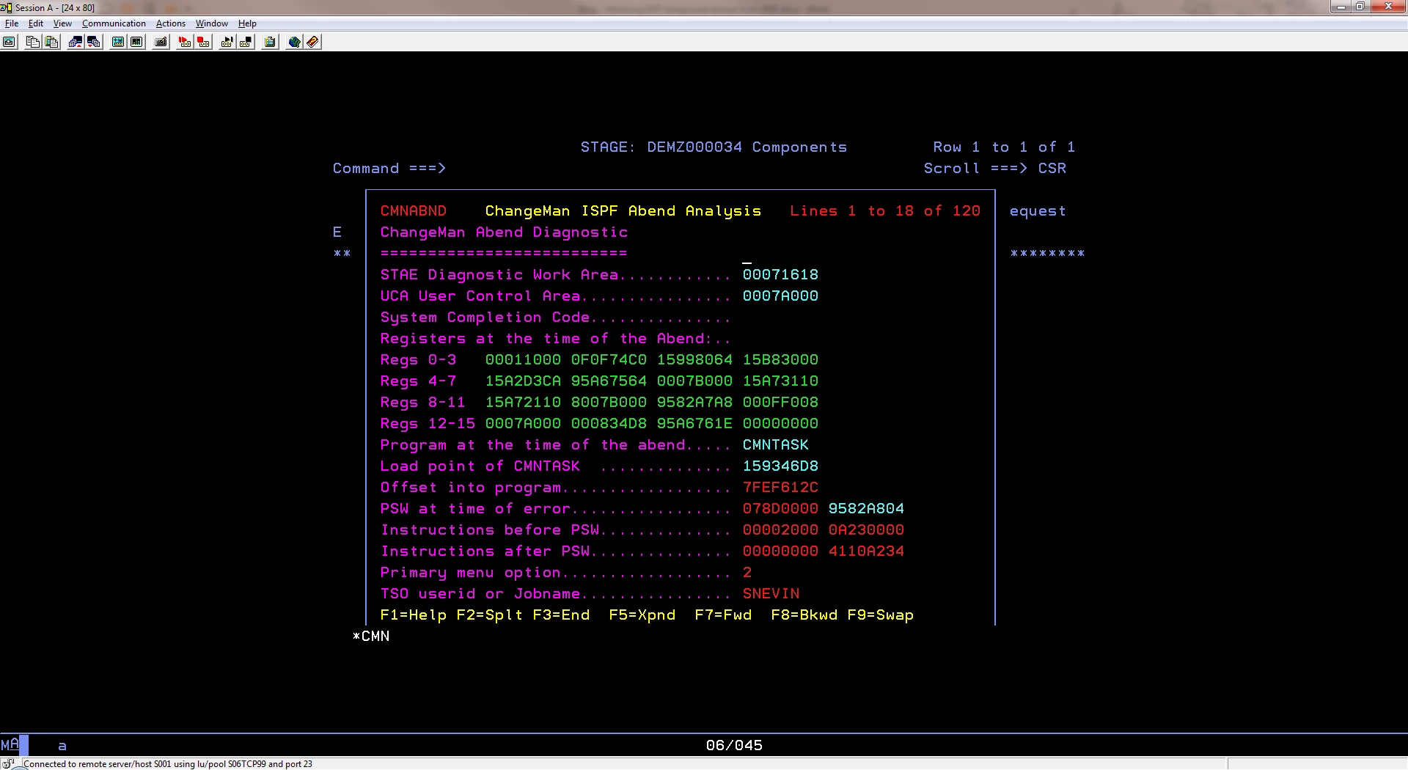Click program name CMNTASK value

775,445
